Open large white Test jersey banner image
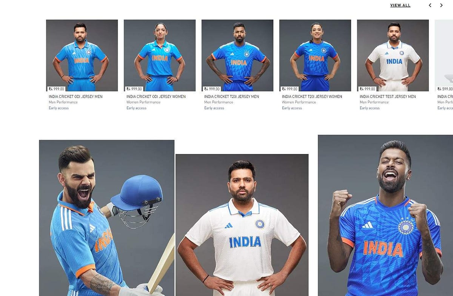The width and height of the screenshot is (453, 296). click(x=242, y=225)
